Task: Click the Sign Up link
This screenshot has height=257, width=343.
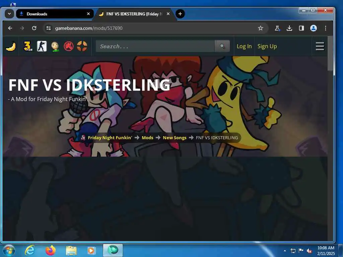Action: click(x=267, y=46)
